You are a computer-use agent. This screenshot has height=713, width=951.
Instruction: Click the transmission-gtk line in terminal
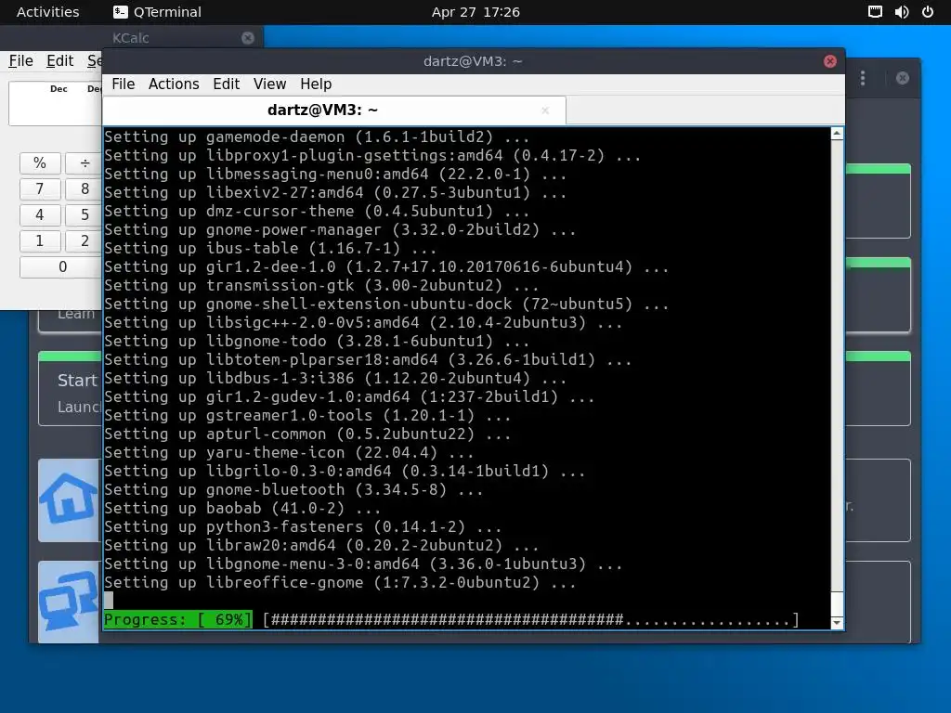click(321, 286)
